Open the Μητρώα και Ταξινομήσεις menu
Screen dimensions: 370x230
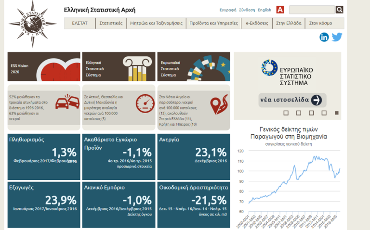click(156, 23)
